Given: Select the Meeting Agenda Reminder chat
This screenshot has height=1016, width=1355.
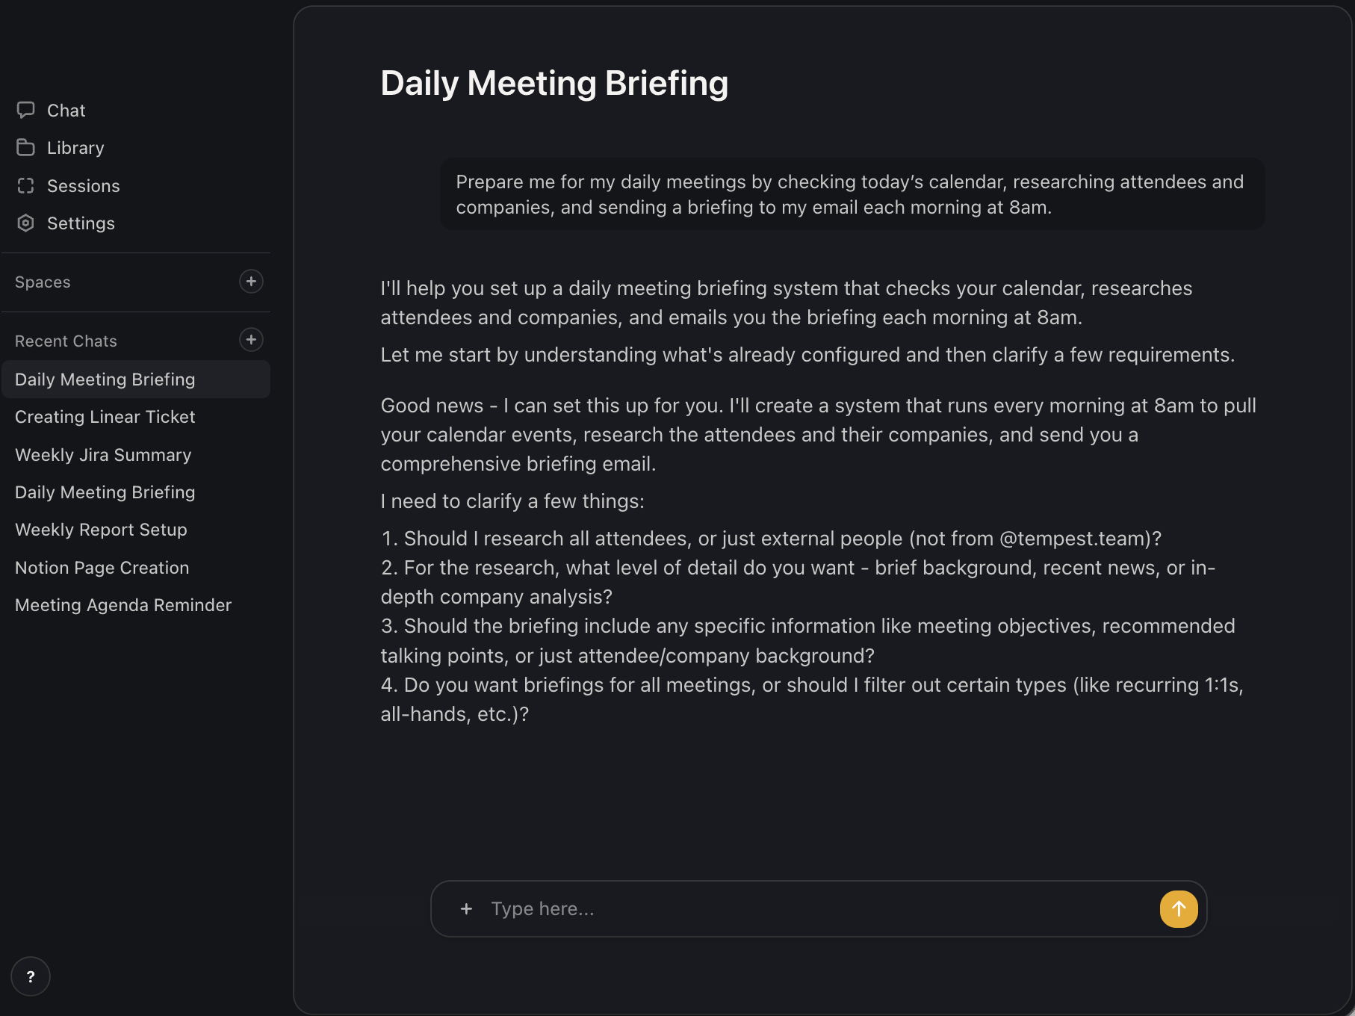Looking at the screenshot, I should [123, 605].
